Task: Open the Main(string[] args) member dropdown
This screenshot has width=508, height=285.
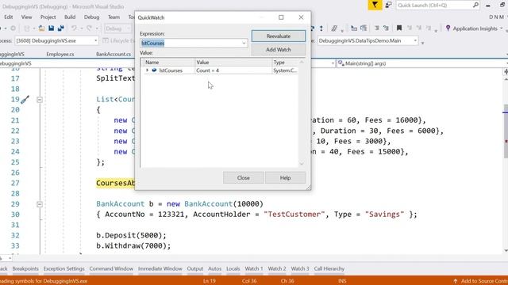Action: pyautogui.click(x=421, y=63)
